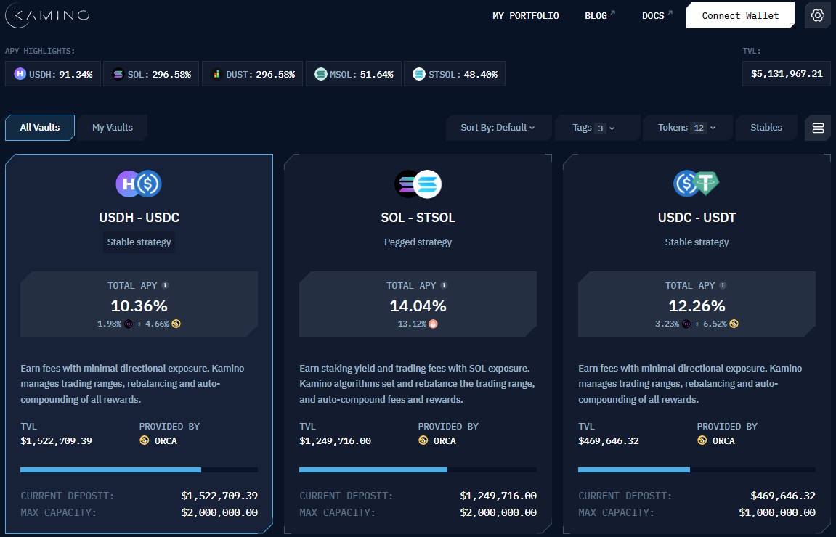Open the settings gear icon
Viewport: 836px width, 537px height.
click(x=817, y=15)
